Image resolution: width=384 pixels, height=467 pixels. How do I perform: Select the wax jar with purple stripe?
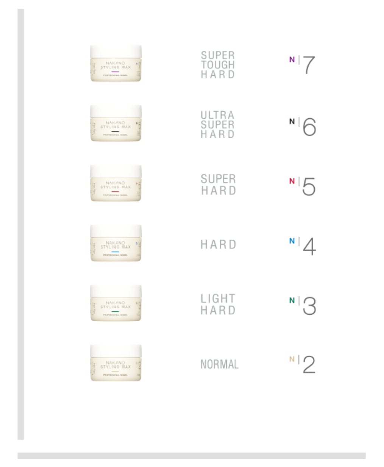(116, 63)
